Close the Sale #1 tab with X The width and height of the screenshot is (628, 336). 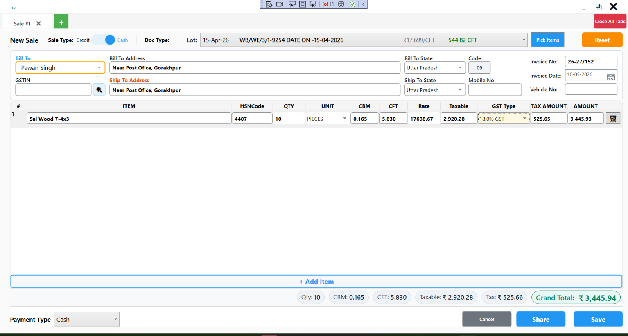pos(38,24)
